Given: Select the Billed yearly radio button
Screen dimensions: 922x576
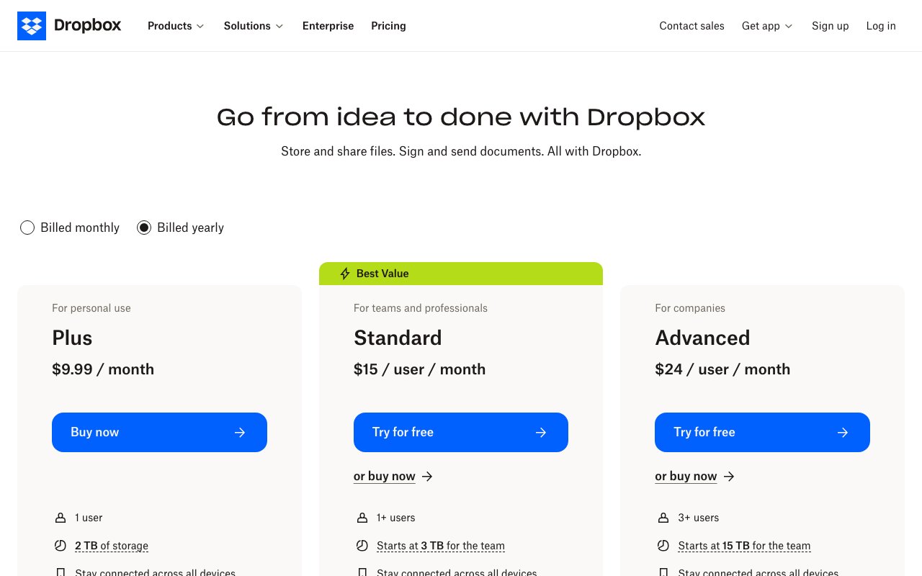Looking at the screenshot, I should (144, 228).
